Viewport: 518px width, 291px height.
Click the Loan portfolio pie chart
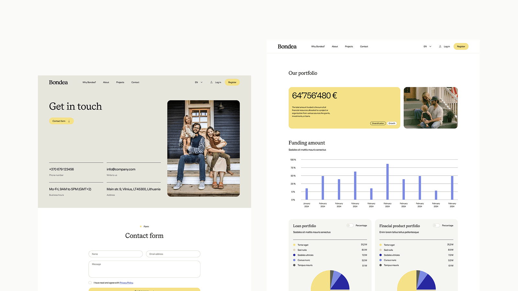[330, 281]
